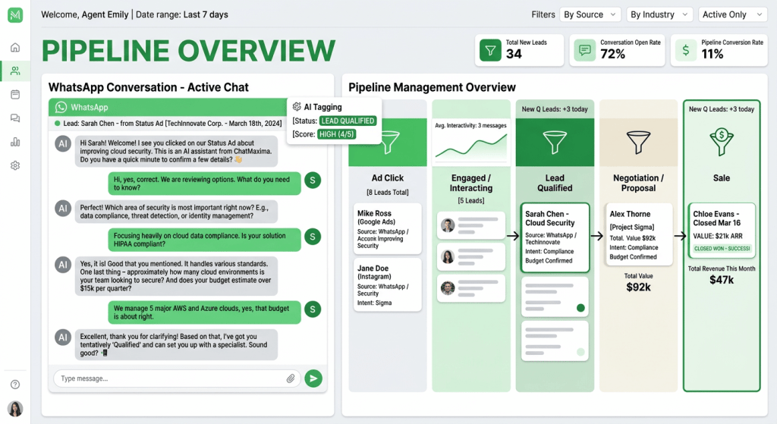Click the Type message input field
The width and height of the screenshot is (777, 424).
tap(171, 378)
